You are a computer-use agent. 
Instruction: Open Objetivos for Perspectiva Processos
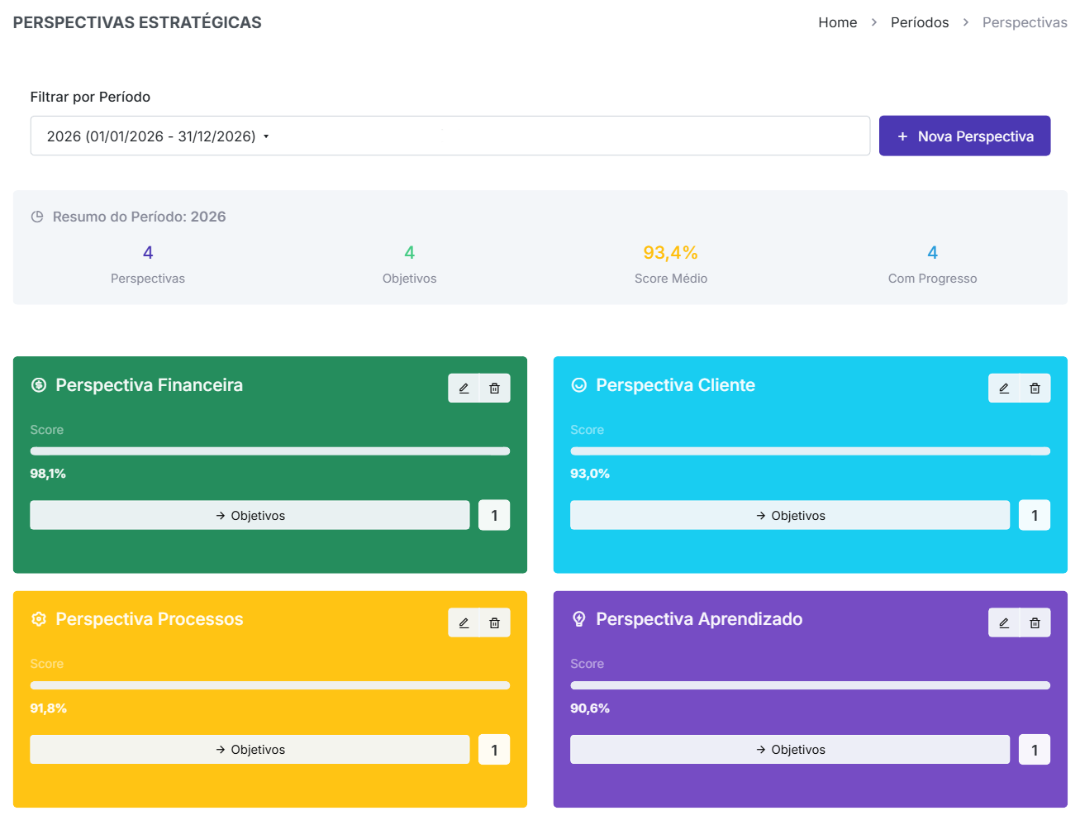click(250, 750)
